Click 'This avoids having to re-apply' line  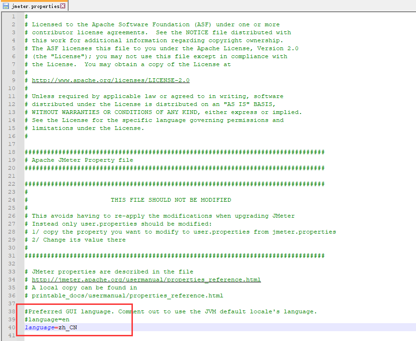tap(160, 216)
